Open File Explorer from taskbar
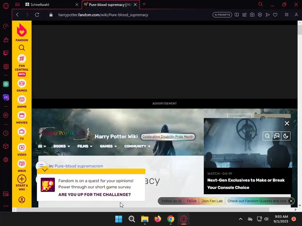302x226 pixels. pos(145,219)
